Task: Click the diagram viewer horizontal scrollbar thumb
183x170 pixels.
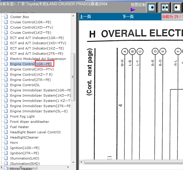Action: pyautogui.click(x=134, y=162)
